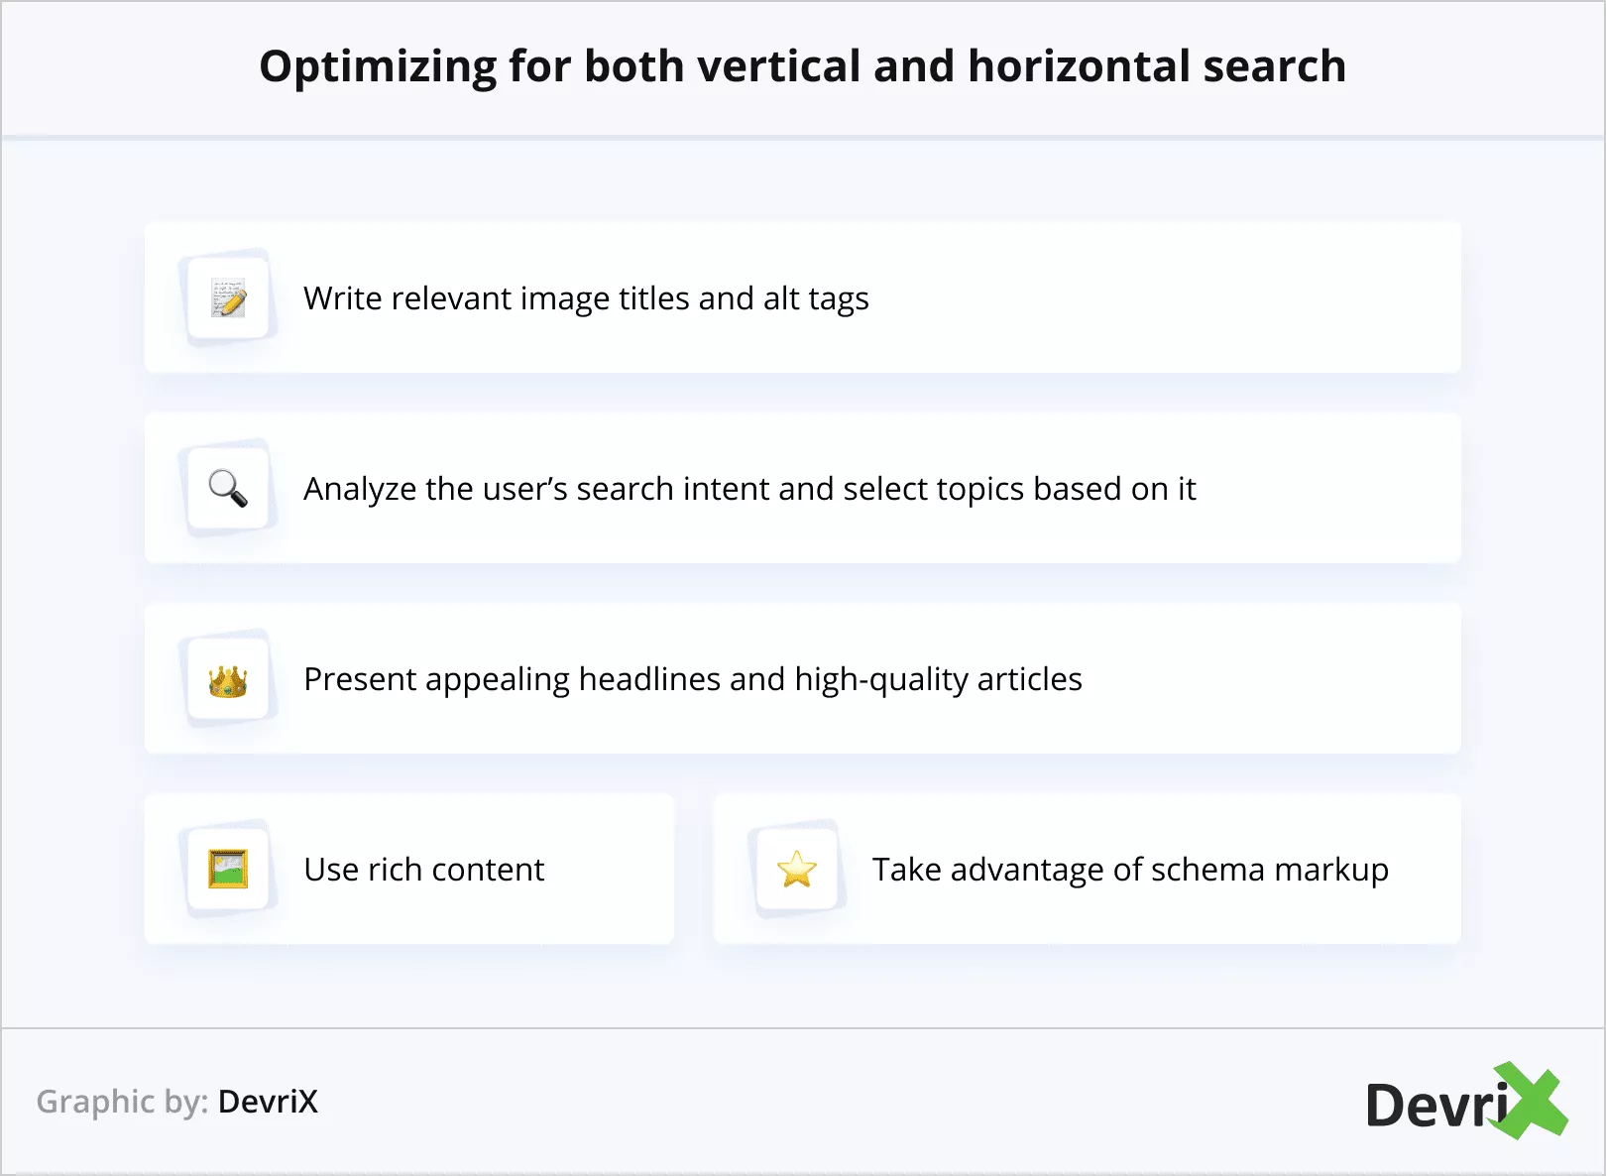Select the yellow star icon
The width and height of the screenshot is (1606, 1176).
[x=797, y=870]
